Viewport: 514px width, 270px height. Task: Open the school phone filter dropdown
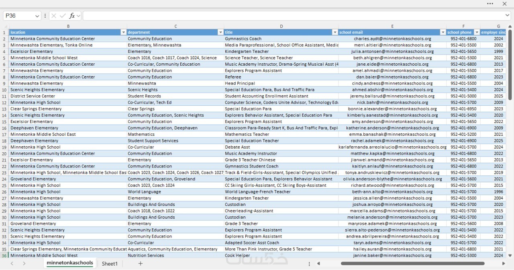pyautogui.click(x=477, y=32)
